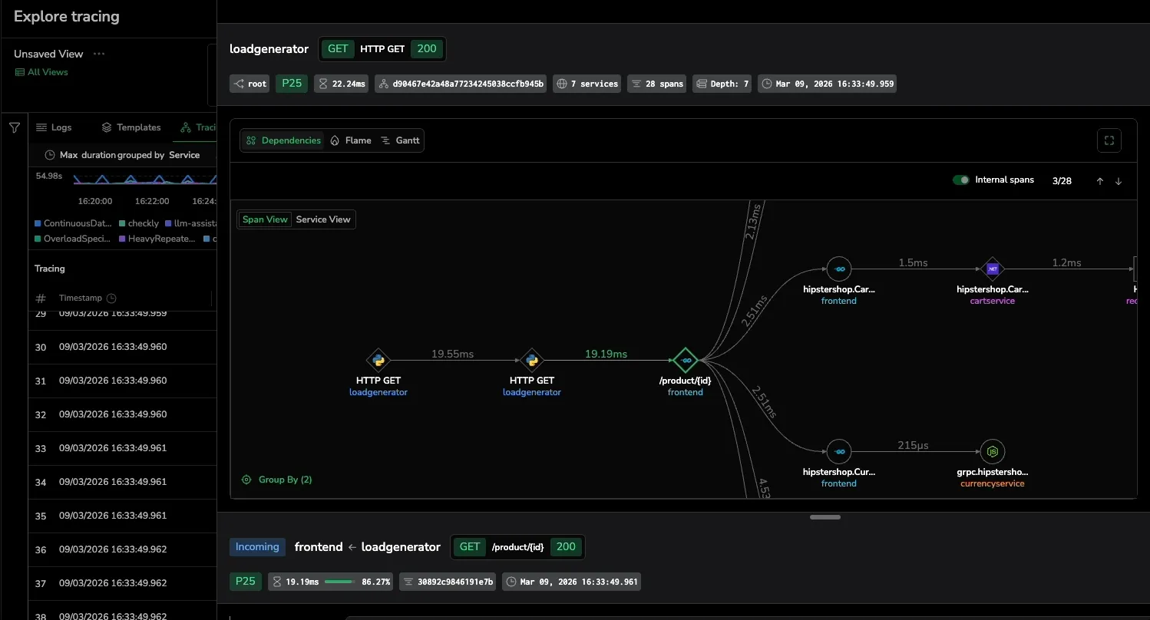Image resolution: width=1150 pixels, height=620 pixels.
Task: Switch to Span View
Action: pos(265,219)
